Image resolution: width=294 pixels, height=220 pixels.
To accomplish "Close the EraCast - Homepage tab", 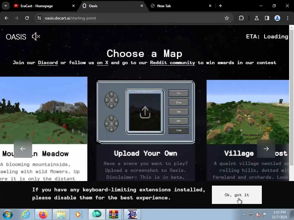I will (x=73, y=6).
